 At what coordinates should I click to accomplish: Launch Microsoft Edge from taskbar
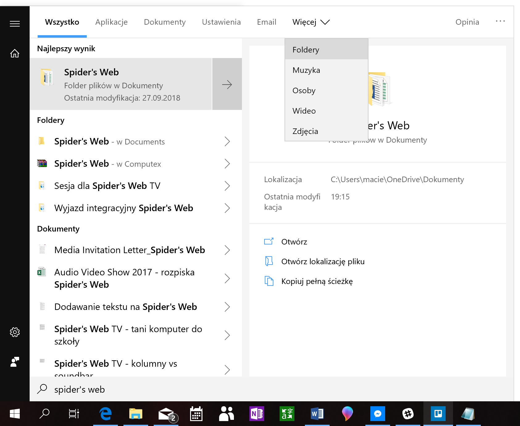point(106,414)
